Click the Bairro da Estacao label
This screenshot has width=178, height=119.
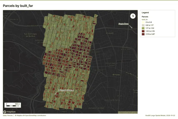tap(66, 90)
